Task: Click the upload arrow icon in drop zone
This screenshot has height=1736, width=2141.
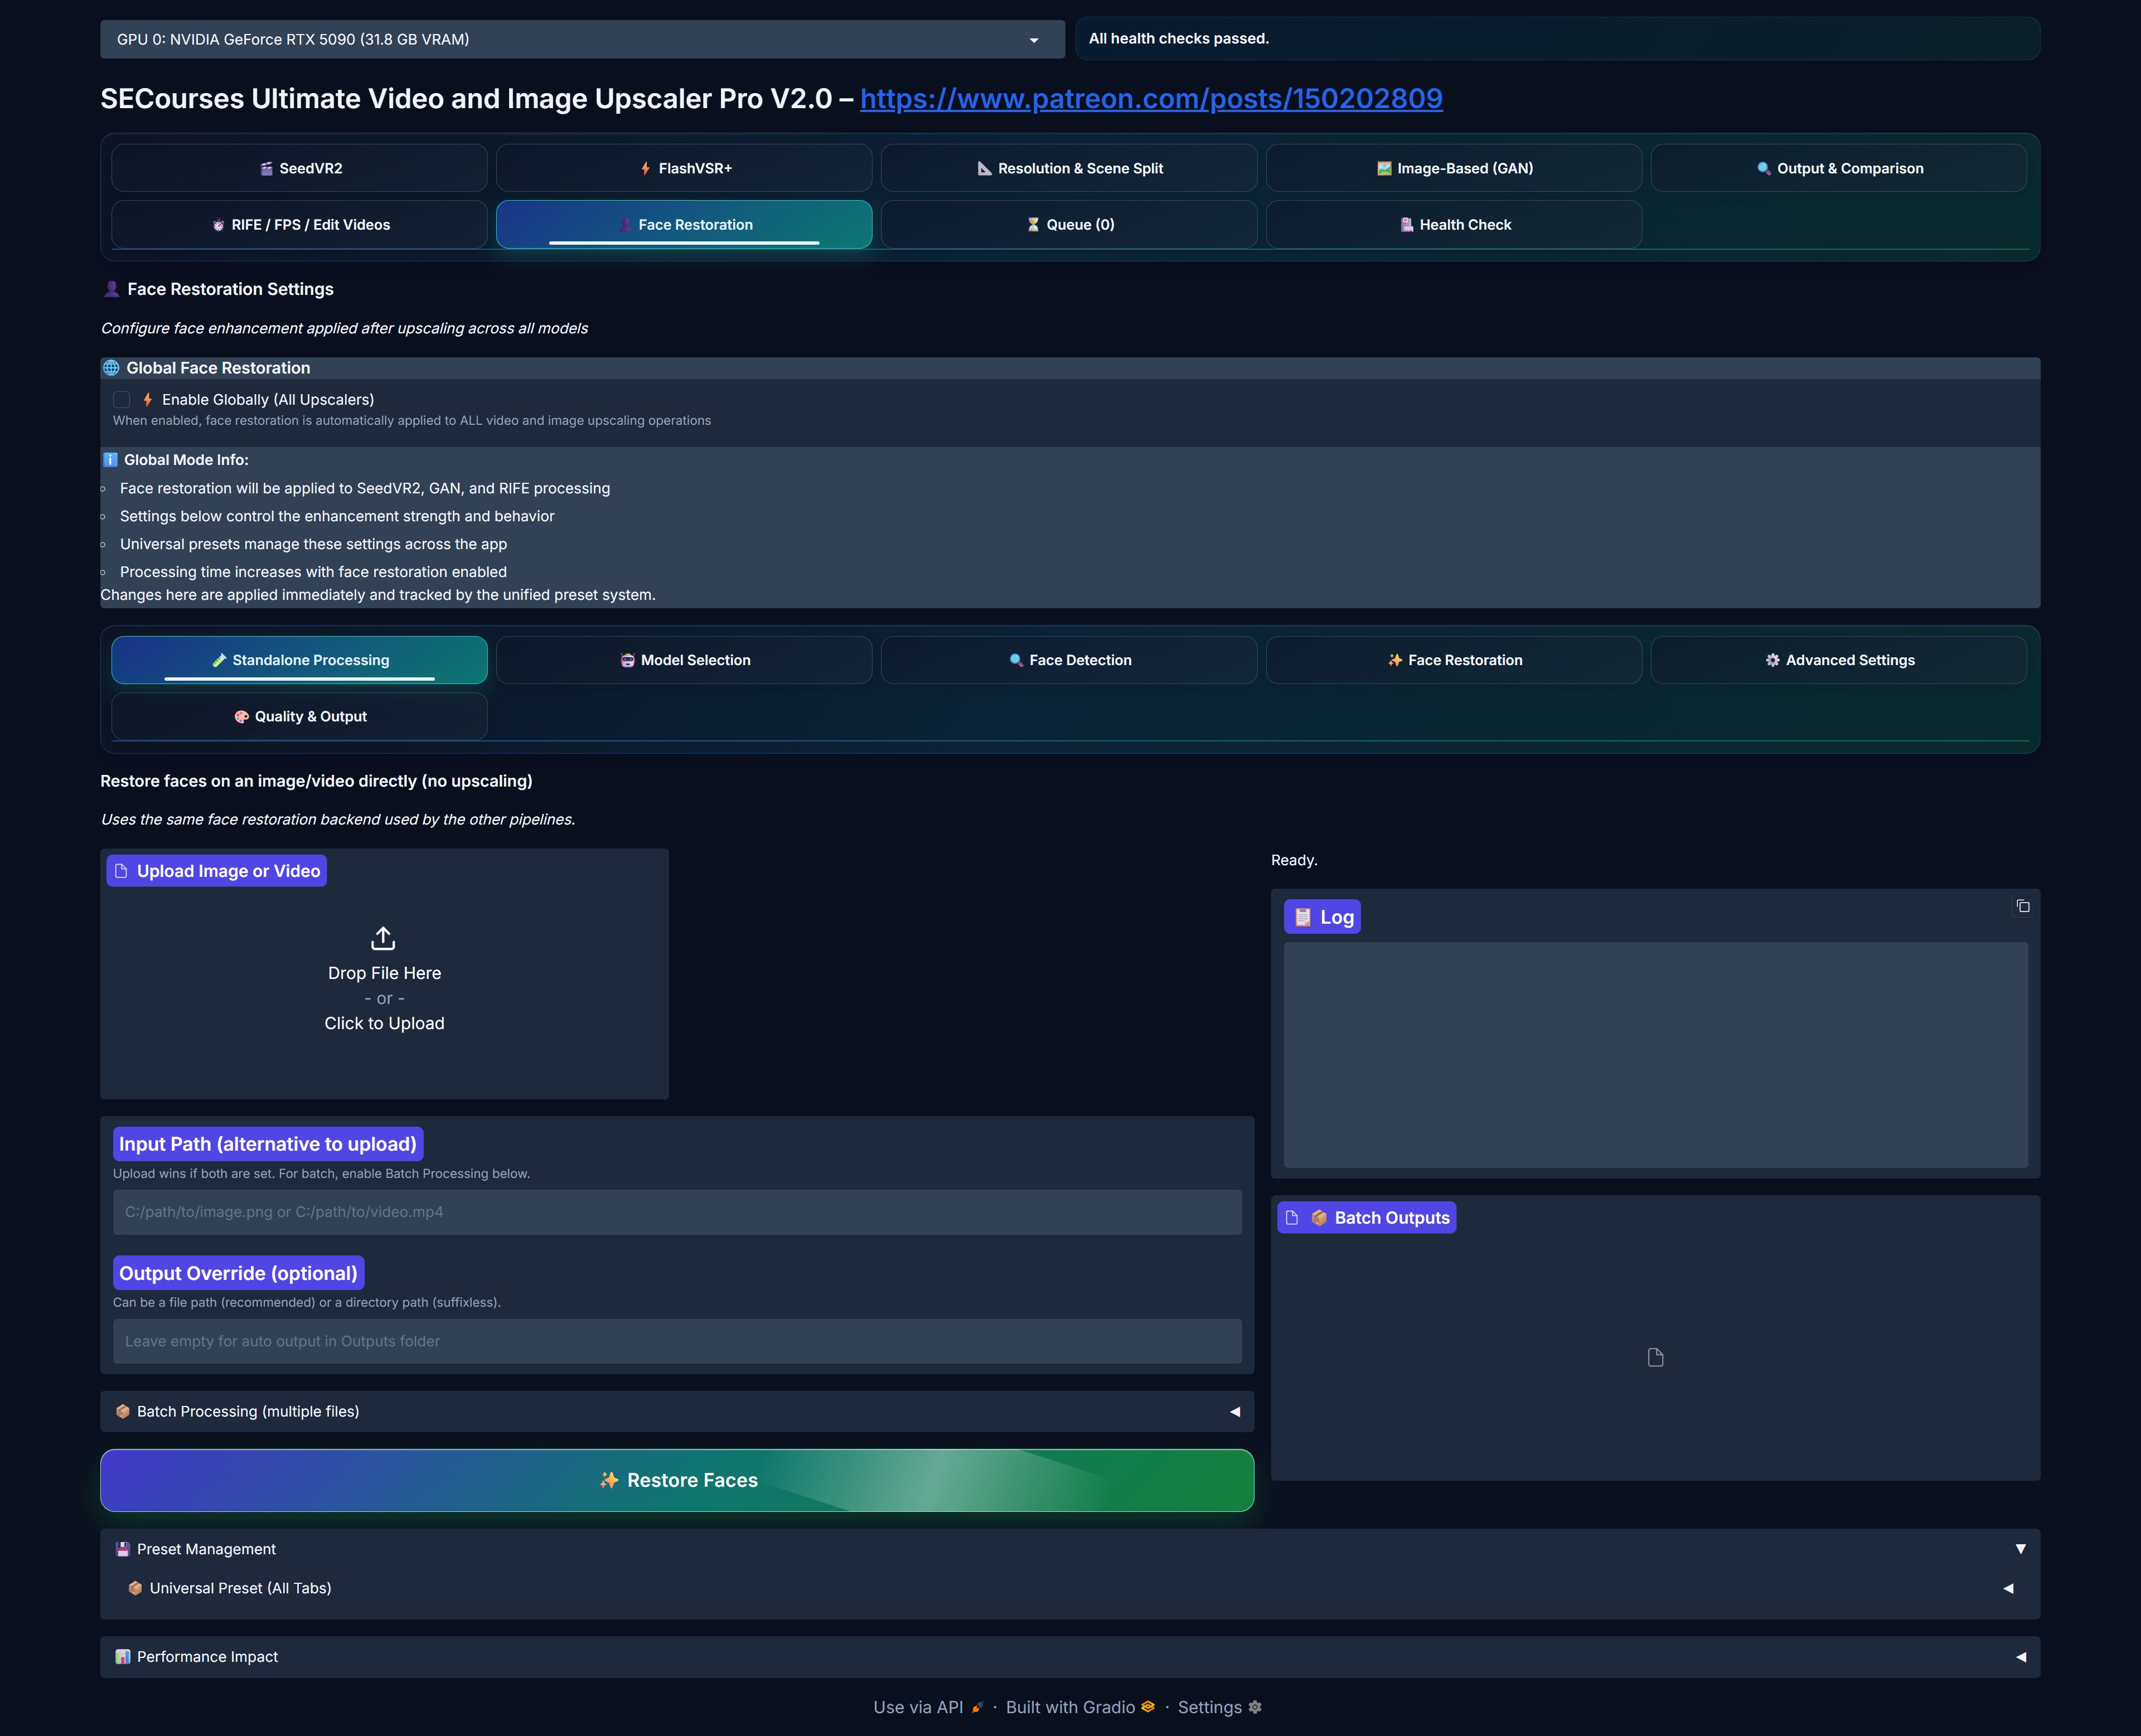Action: click(383, 938)
